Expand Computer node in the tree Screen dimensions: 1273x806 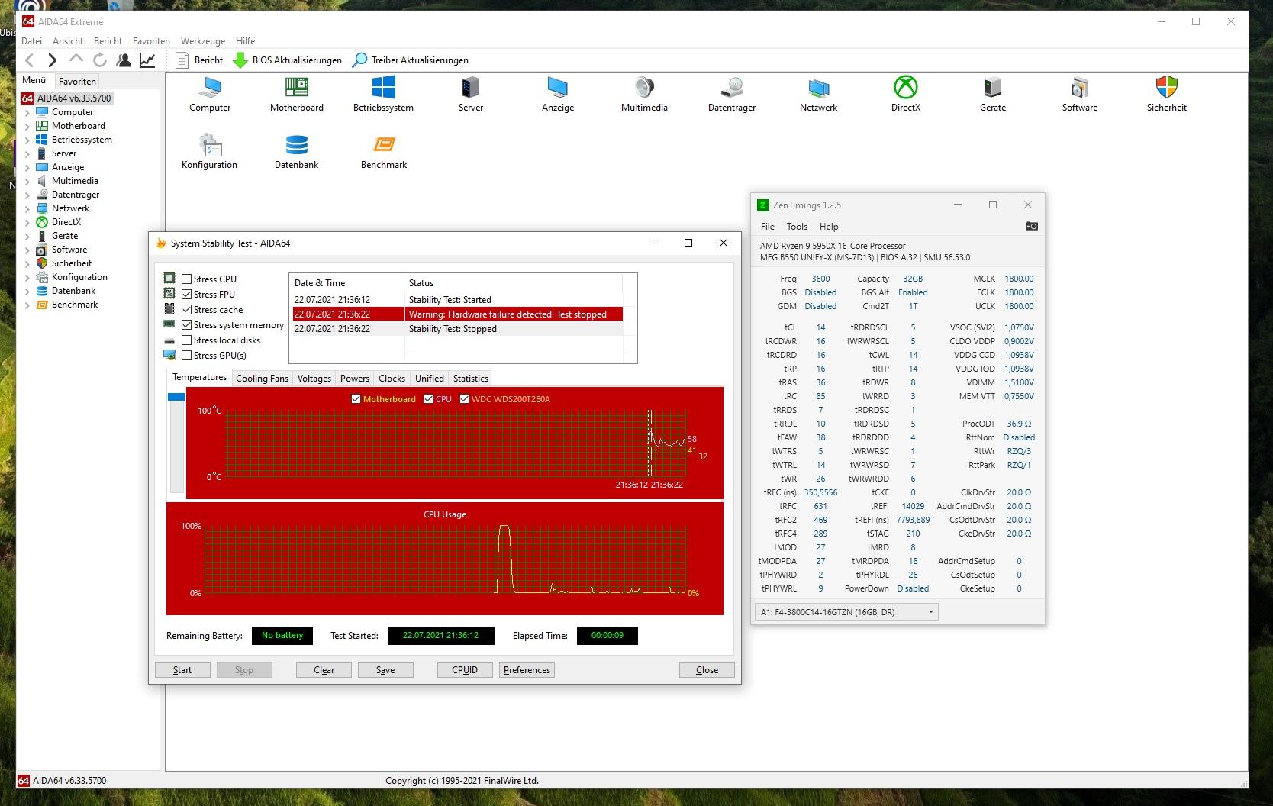click(27, 112)
